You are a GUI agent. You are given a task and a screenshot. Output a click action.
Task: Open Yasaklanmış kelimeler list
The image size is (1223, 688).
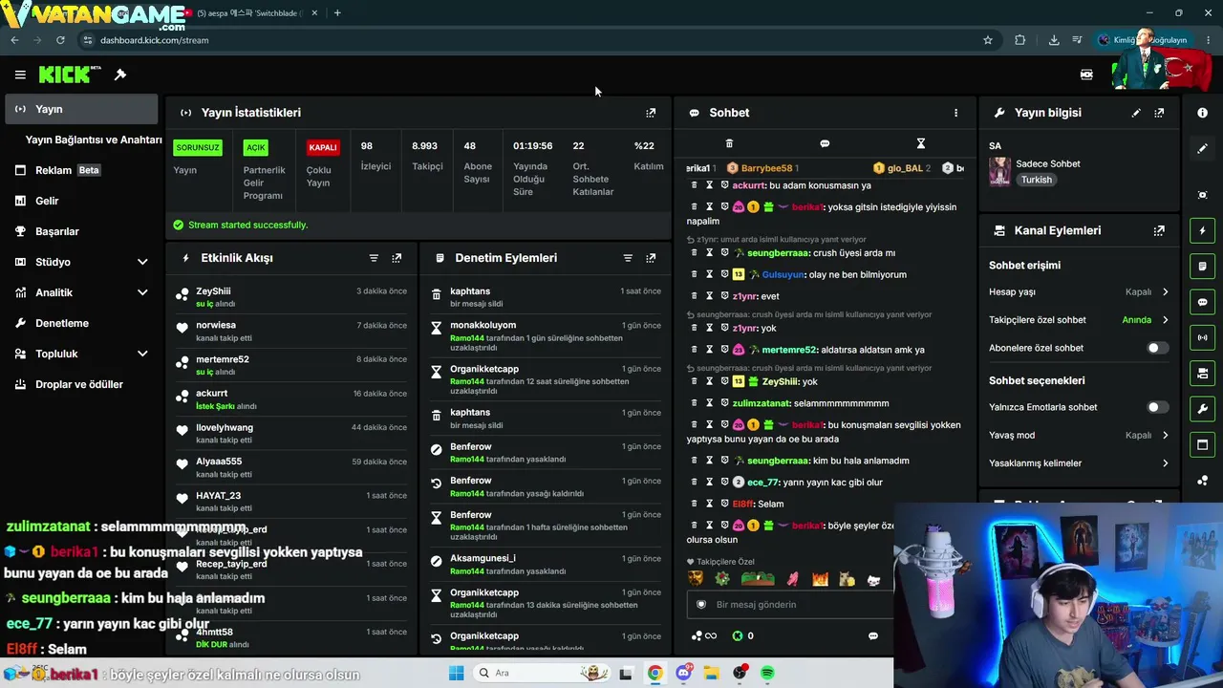coord(1079,463)
